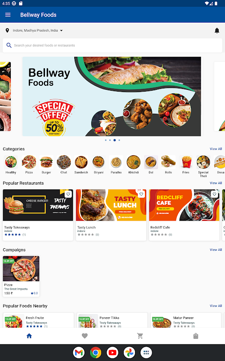View all Popular Restaurants

pyautogui.click(x=216, y=183)
